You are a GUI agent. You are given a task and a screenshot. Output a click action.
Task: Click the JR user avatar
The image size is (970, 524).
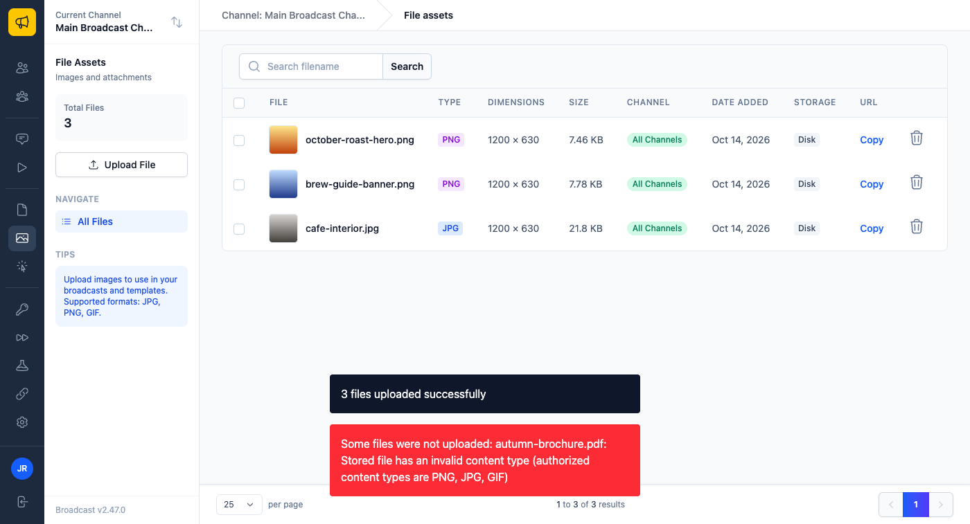[x=22, y=469]
